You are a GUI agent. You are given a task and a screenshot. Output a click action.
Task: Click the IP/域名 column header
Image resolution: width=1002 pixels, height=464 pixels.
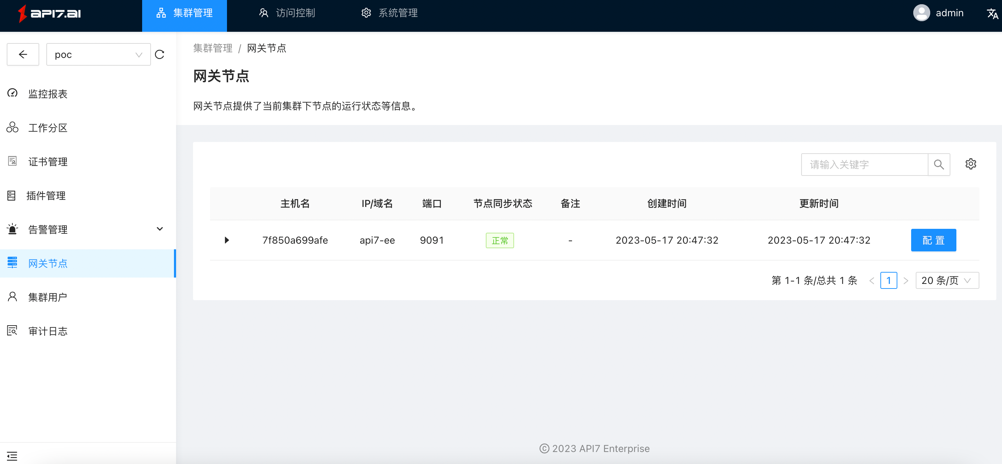377,204
